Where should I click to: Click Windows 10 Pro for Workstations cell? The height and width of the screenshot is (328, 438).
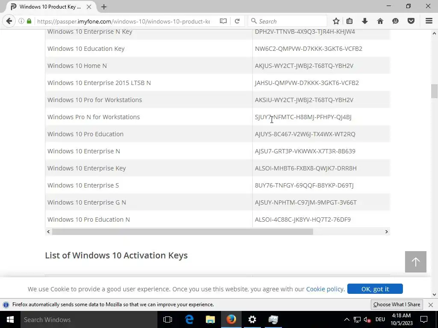tap(95, 100)
